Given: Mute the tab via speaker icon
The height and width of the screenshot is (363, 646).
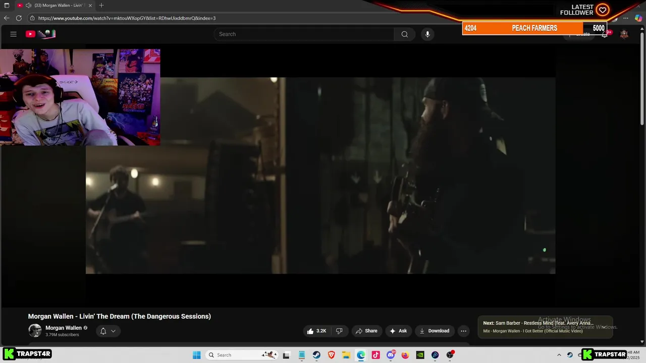Looking at the screenshot, I should (28, 5).
